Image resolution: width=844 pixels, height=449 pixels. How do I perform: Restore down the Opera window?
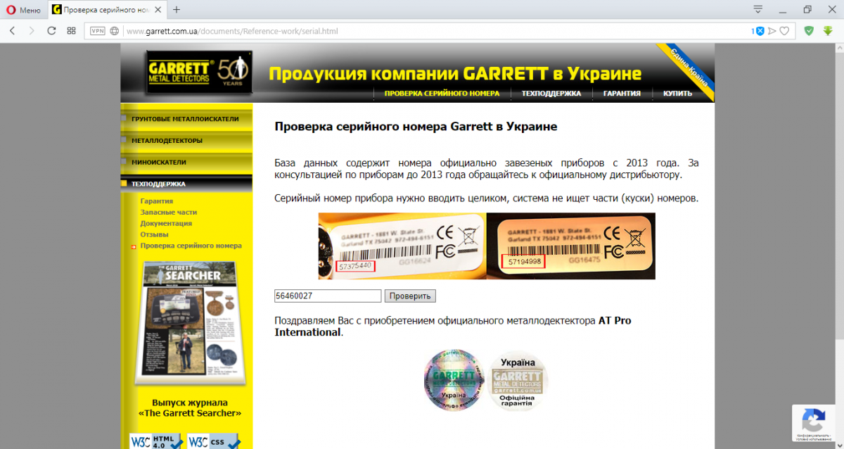[x=807, y=9]
